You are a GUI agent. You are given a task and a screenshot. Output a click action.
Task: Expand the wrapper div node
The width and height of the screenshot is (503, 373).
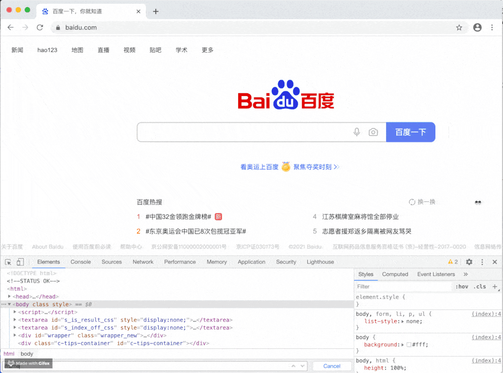(x=15, y=335)
